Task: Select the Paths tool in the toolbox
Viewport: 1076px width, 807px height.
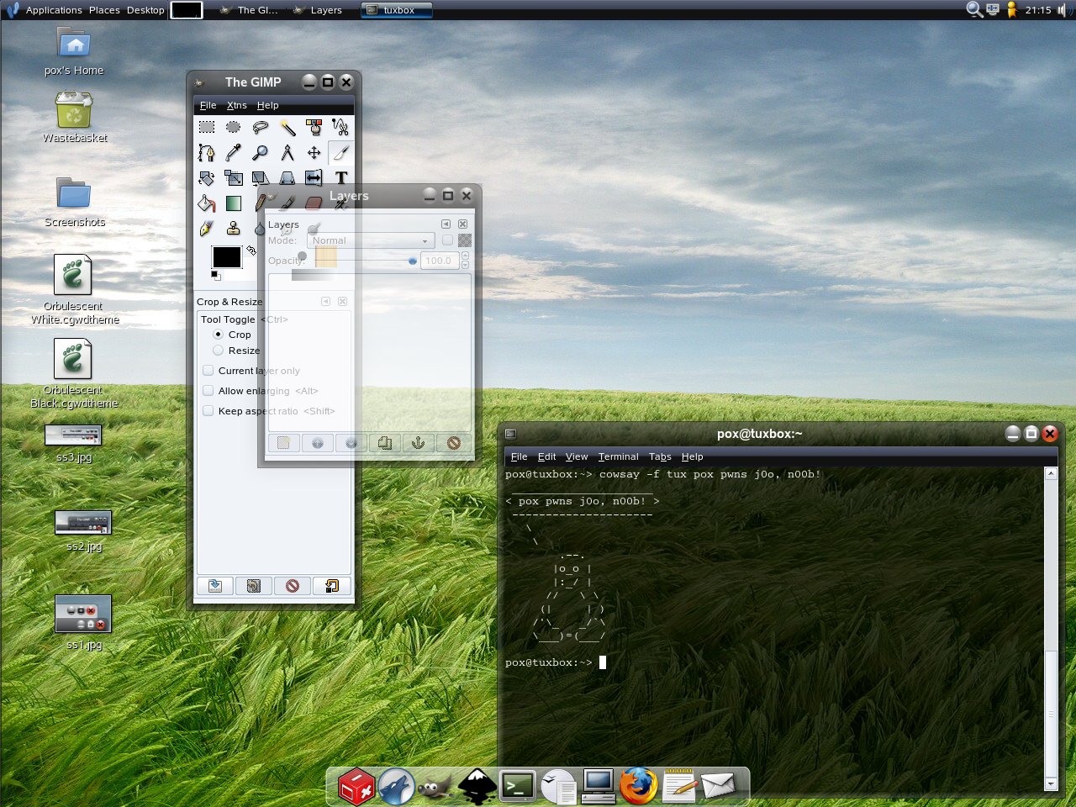Action: [207, 152]
